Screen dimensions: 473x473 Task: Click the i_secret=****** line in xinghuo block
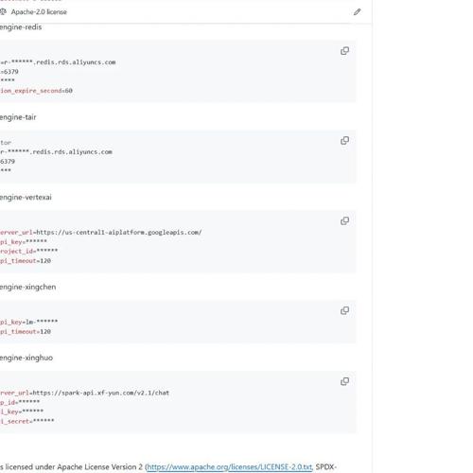[x=27, y=421]
